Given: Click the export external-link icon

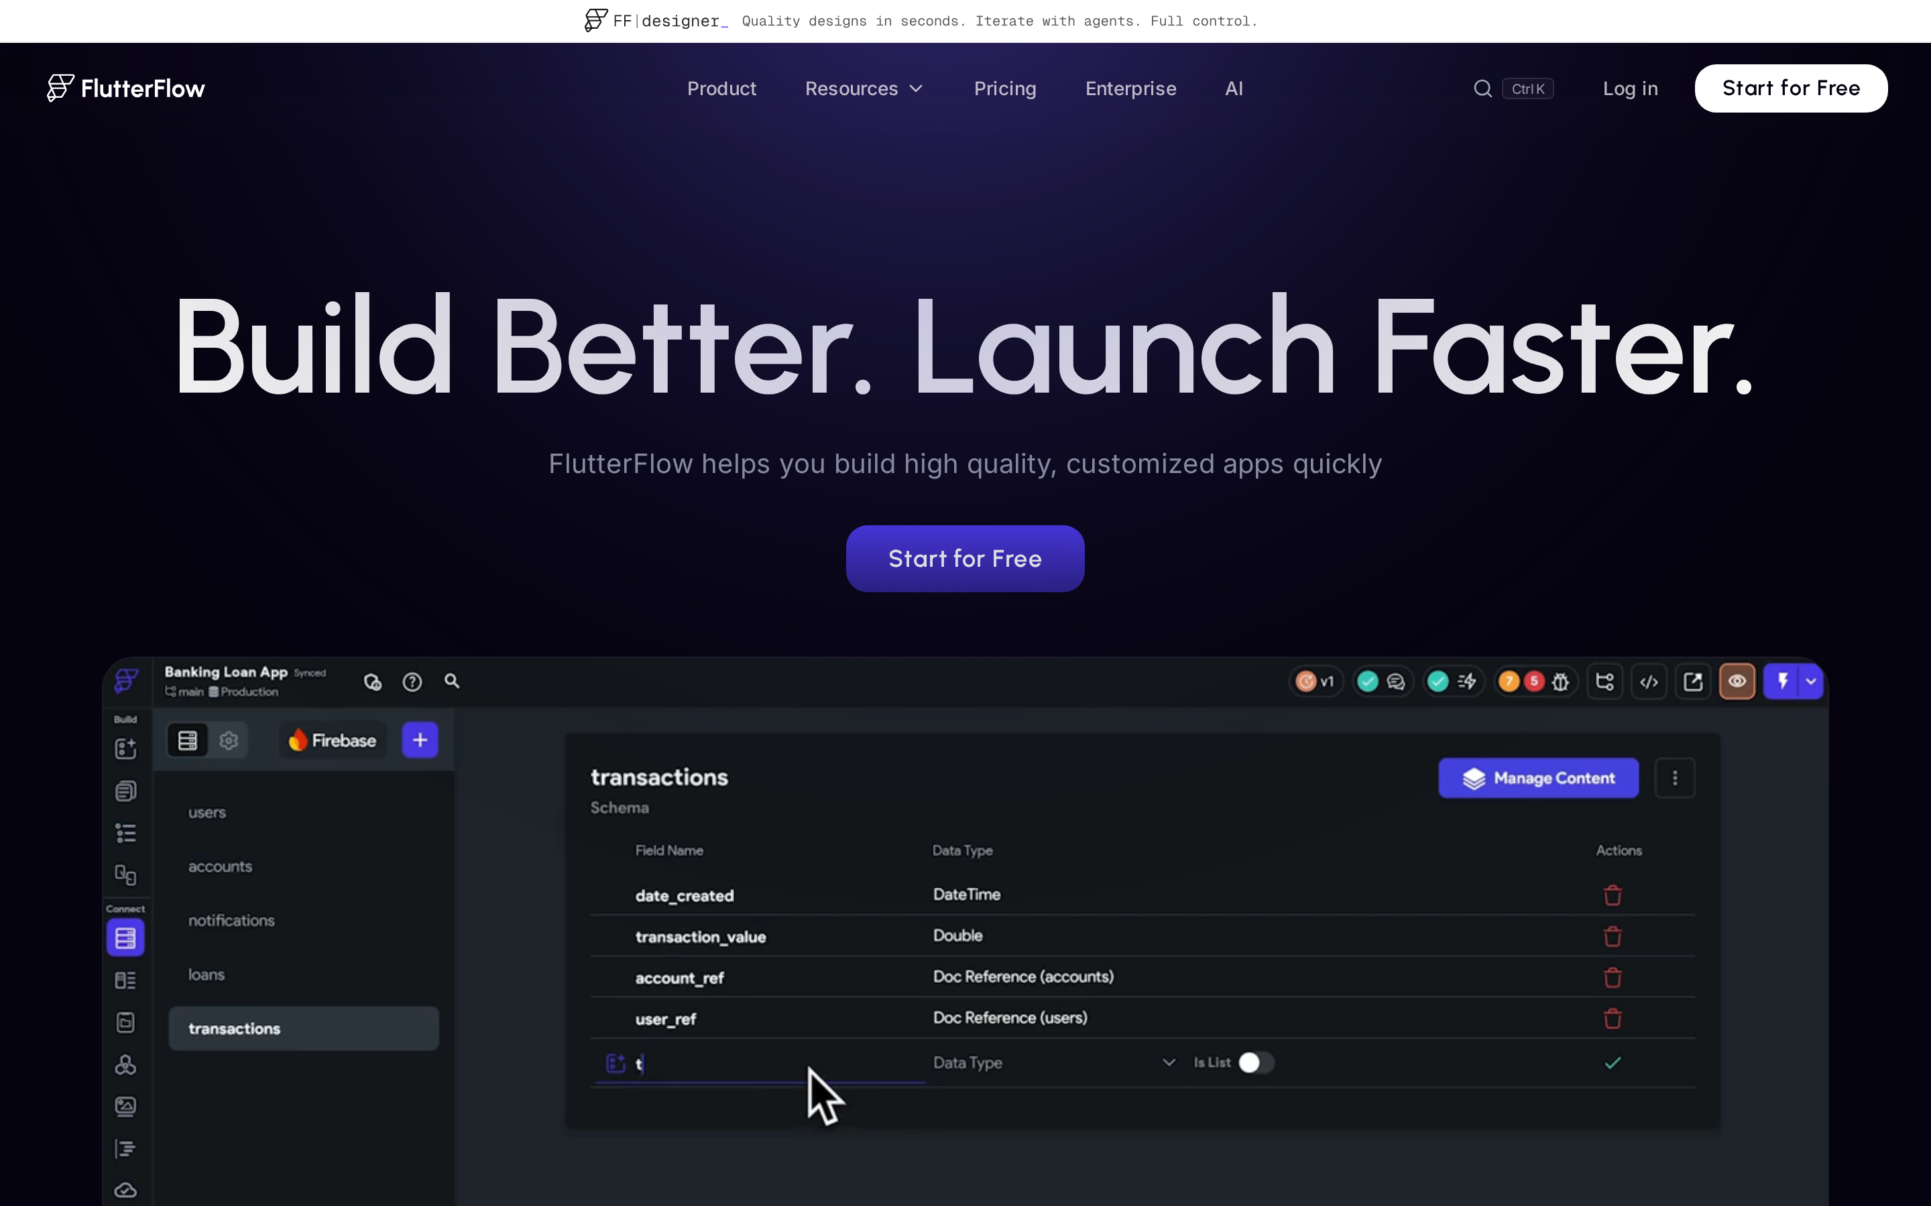Looking at the screenshot, I should (x=1692, y=681).
